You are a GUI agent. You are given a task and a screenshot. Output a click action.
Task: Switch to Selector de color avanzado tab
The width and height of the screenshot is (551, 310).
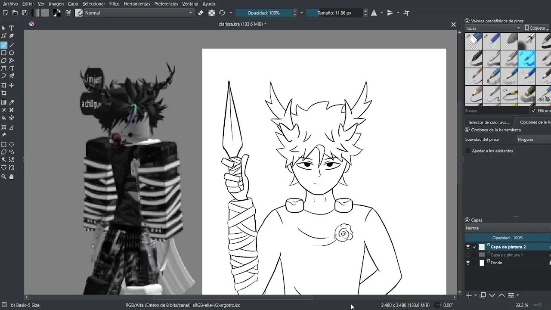pos(489,122)
